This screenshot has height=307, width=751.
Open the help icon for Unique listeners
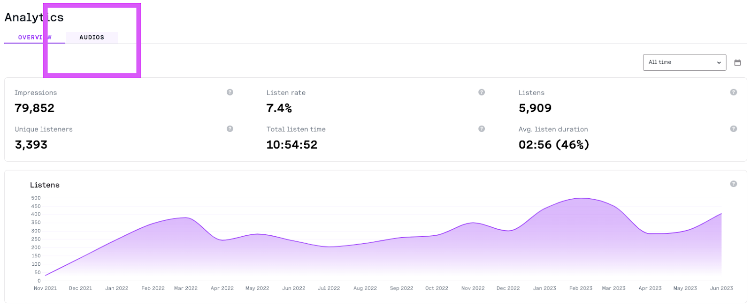(x=230, y=129)
